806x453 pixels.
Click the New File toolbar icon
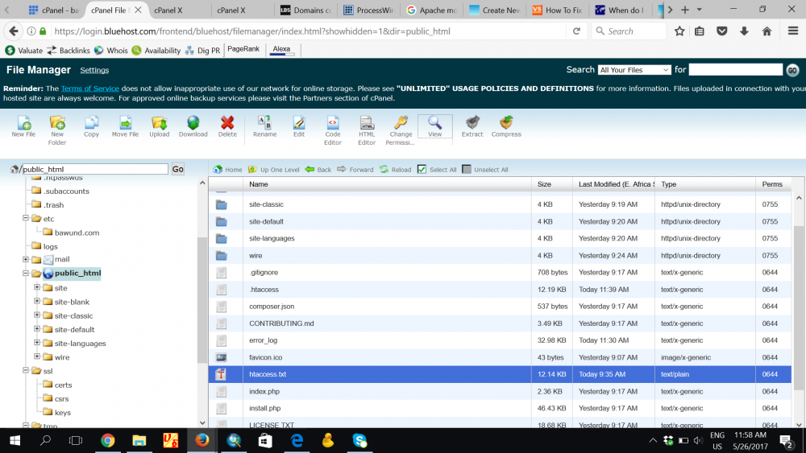(x=23, y=126)
